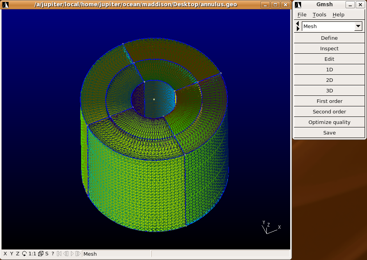Reset scale with the 1:1 button
Viewport: 367px width, 260px height.
(x=32, y=254)
